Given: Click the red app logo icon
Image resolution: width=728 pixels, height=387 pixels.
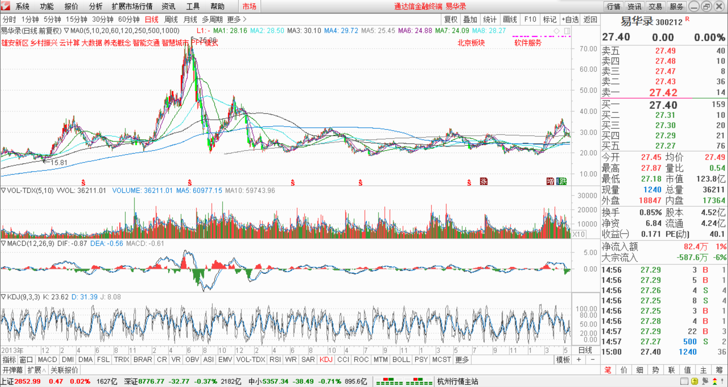Looking at the screenshot, I should 5,6.
